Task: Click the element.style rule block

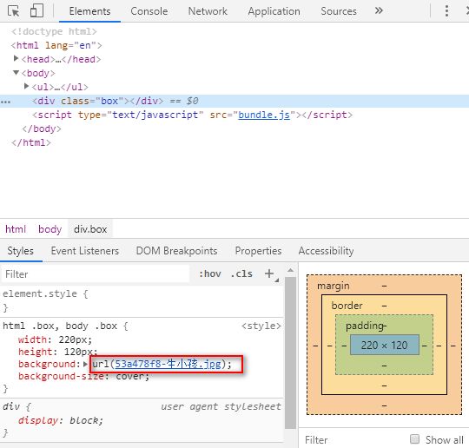Action: [142, 300]
